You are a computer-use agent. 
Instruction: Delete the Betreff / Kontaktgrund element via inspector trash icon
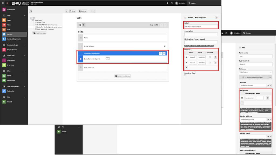click(216, 17)
